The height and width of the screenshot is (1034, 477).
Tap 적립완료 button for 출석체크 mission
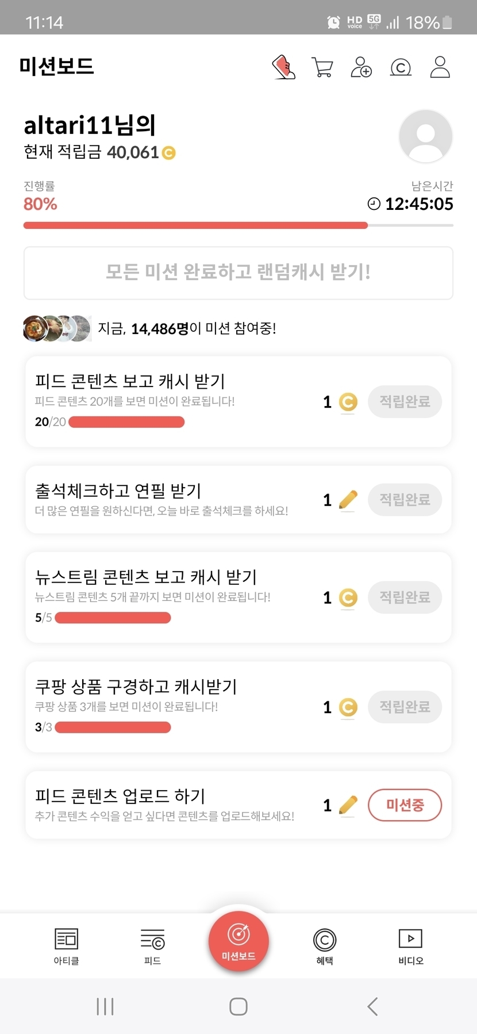pyautogui.click(x=405, y=499)
